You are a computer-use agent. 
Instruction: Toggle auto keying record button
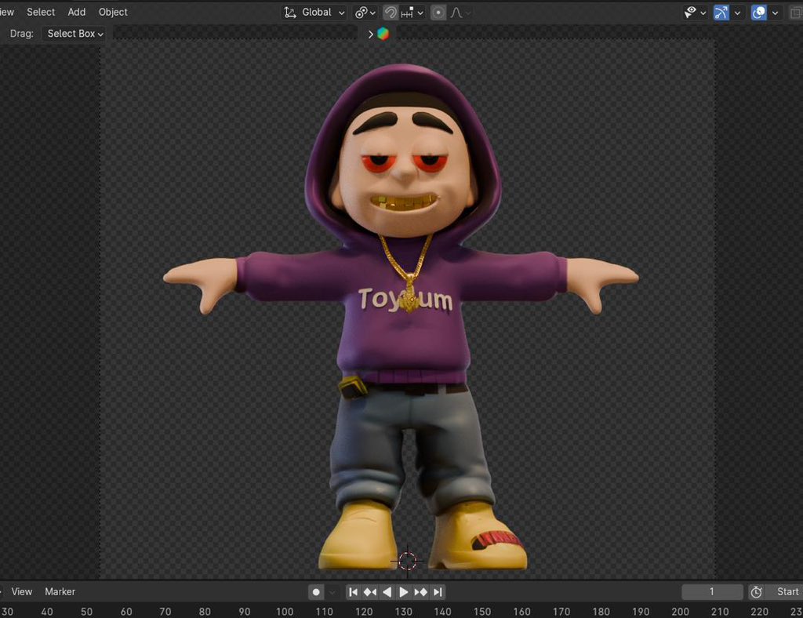(x=316, y=592)
